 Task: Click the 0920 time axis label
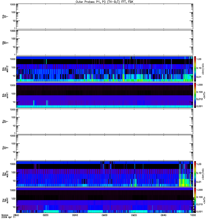(134, 215)
